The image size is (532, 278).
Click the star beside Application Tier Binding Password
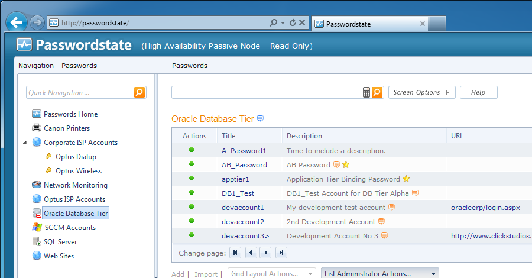pos(406,179)
